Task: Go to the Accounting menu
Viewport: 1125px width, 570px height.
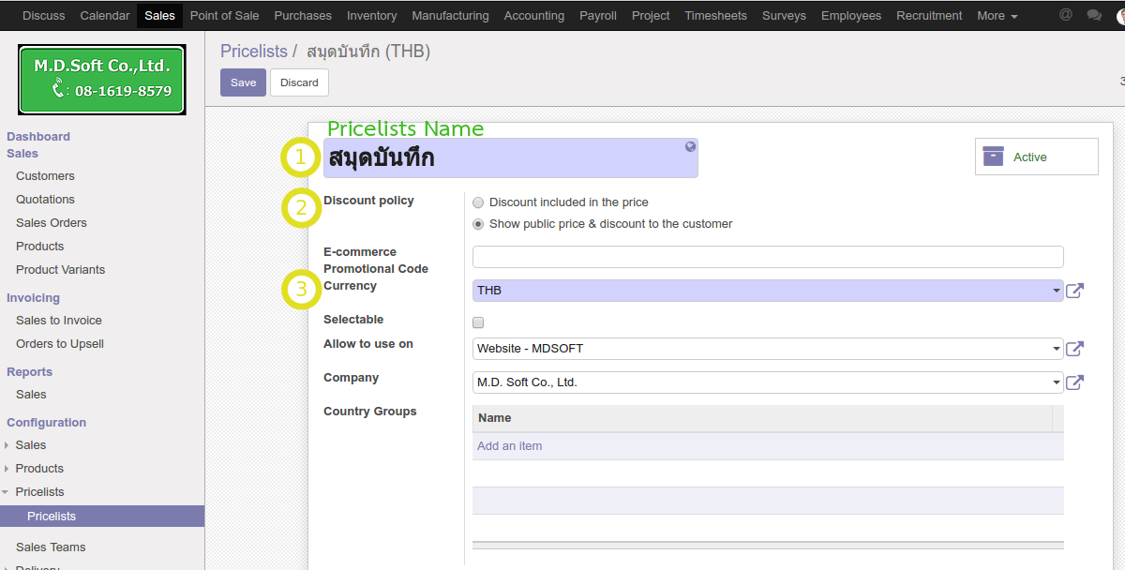Action: (x=533, y=16)
